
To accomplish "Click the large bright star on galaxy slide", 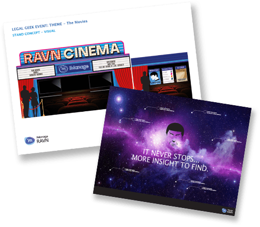I will (119, 99).
